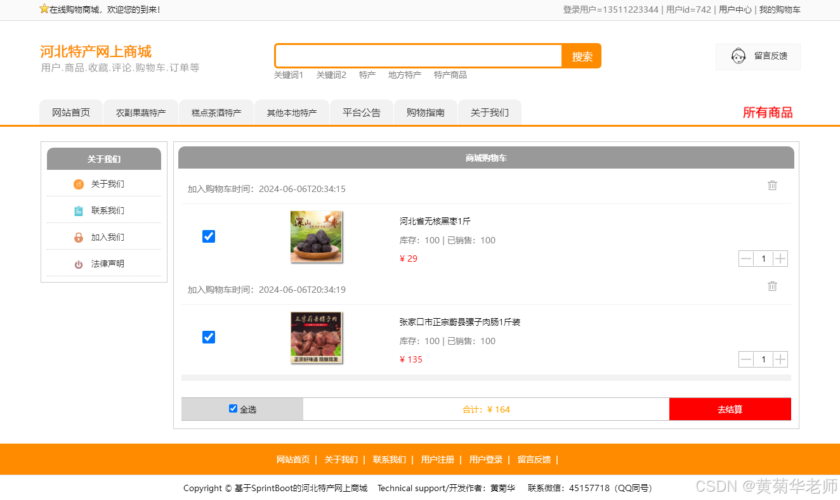Click footer link 网站首页
Image resolution: width=840 pixels, height=500 pixels.
pos(293,459)
